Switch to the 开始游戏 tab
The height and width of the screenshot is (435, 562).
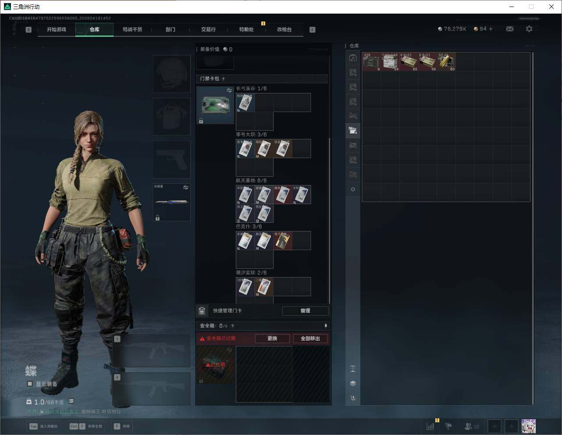(57, 29)
